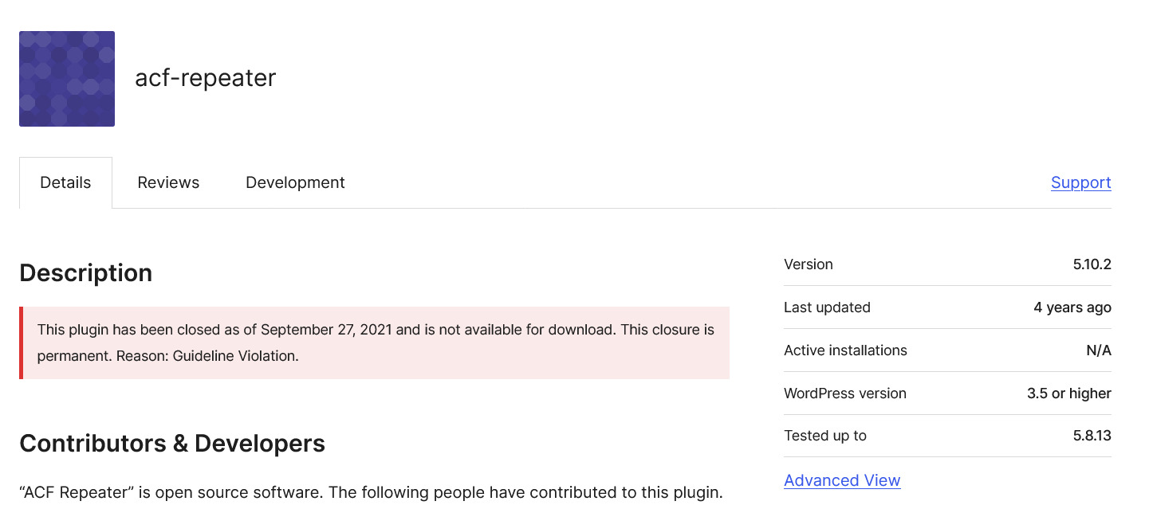Click the Active installations label

[845, 350]
